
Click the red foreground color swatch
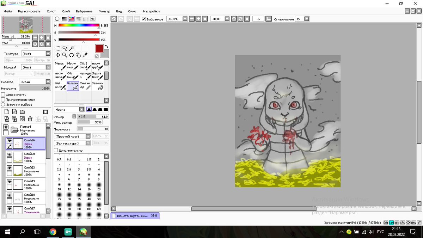pos(99,49)
